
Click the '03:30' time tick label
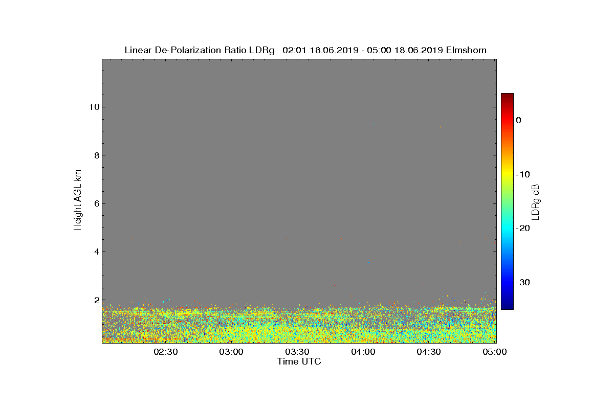(x=297, y=352)
